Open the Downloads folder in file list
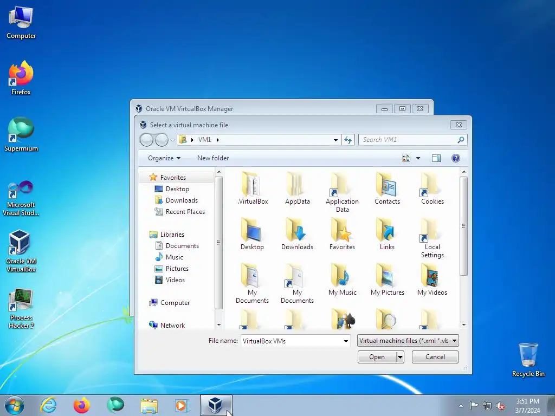The height and width of the screenshot is (416, 555). 298,234
